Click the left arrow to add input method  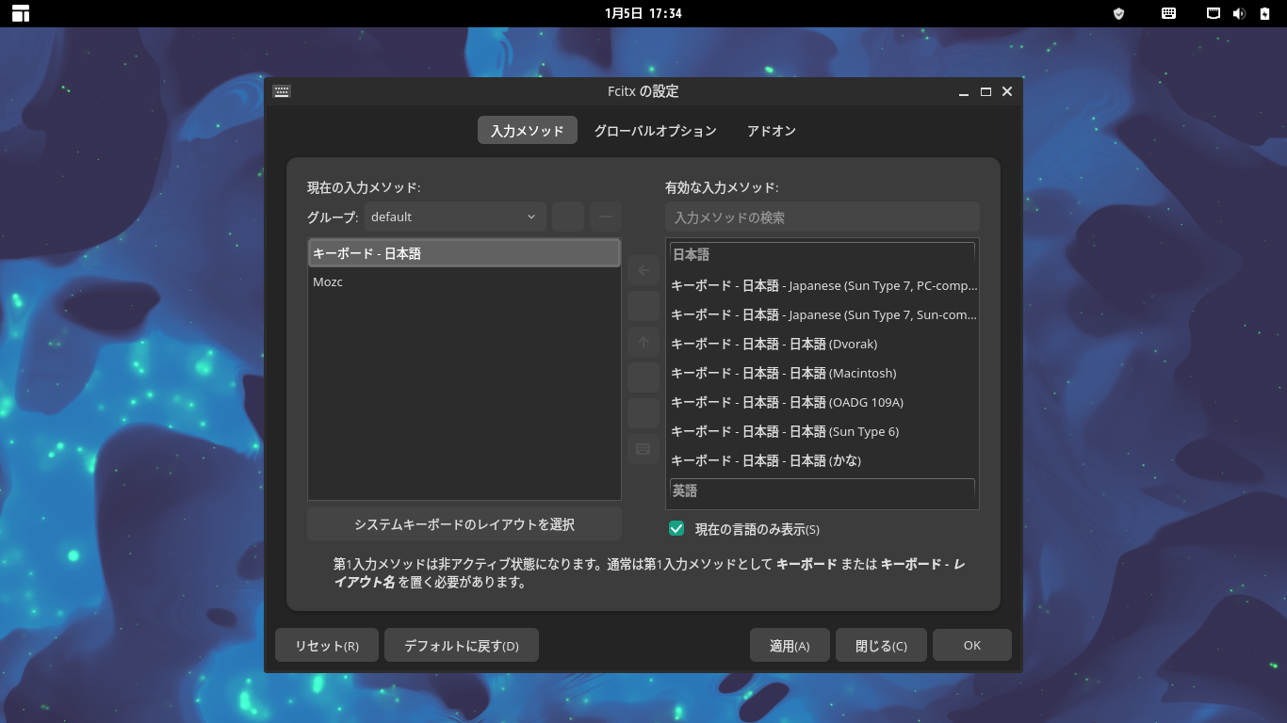coord(643,271)
